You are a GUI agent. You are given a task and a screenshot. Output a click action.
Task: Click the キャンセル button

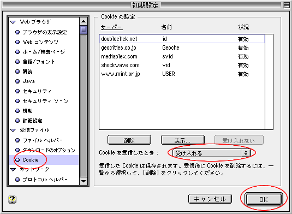(210, 199)
